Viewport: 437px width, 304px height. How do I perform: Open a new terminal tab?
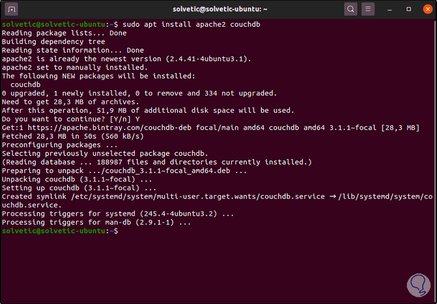pyautogui.click(x=12, y=9)
